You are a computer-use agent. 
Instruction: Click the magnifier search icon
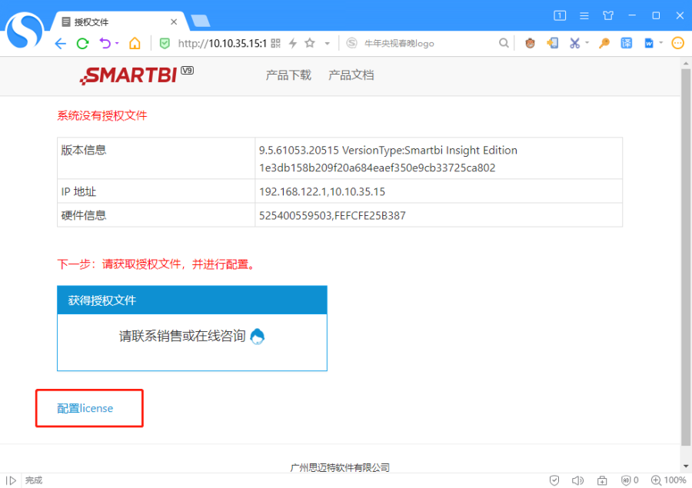[x=504, y=43]
